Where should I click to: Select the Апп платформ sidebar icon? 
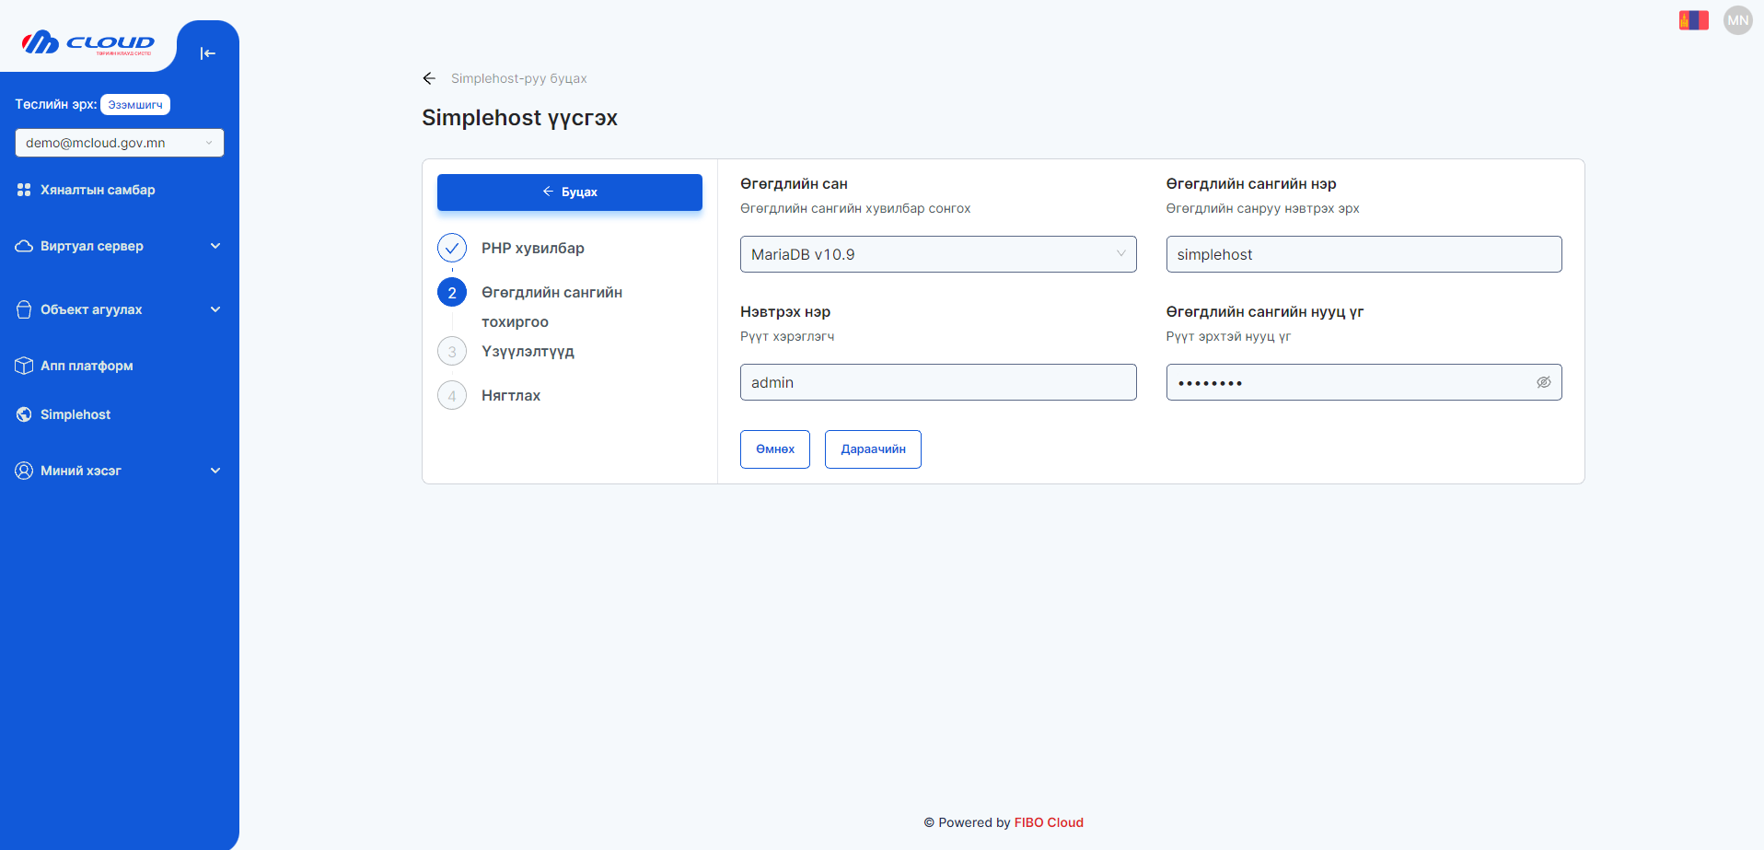tap(23, 366)
